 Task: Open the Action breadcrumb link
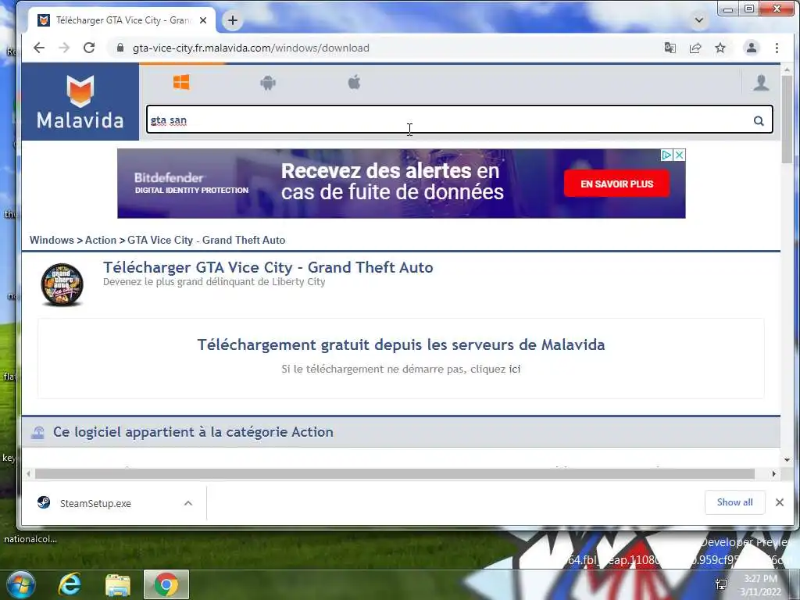pos(101,240)
